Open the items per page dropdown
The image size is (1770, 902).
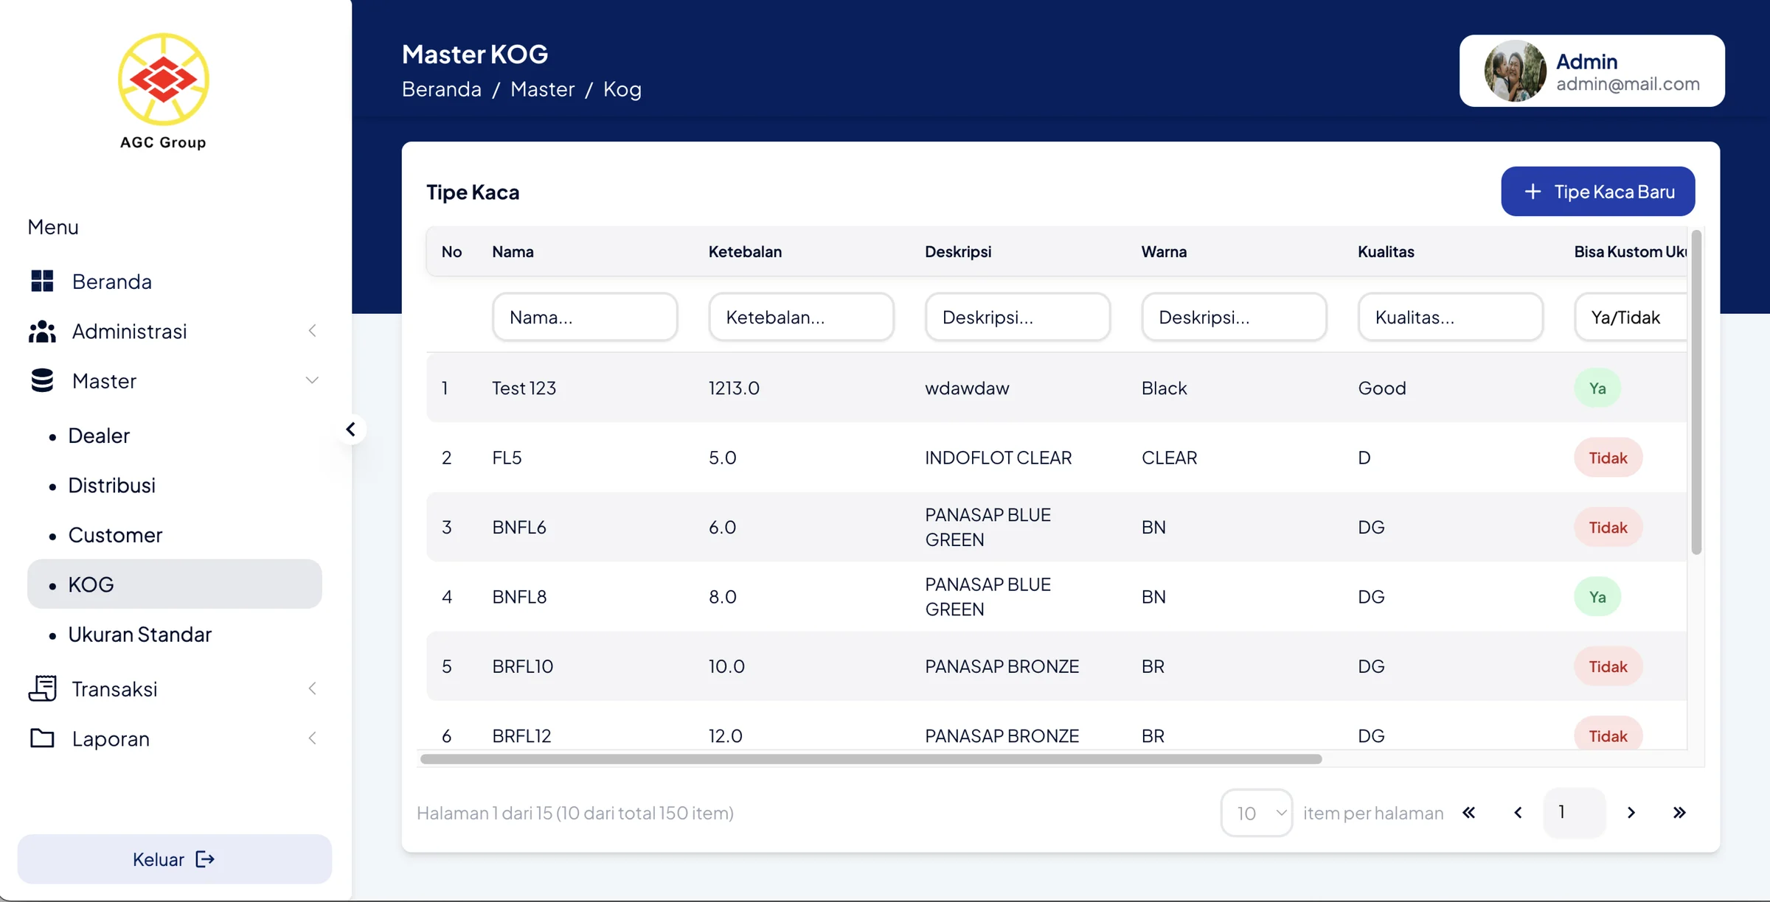click(x=1257, y=813)
